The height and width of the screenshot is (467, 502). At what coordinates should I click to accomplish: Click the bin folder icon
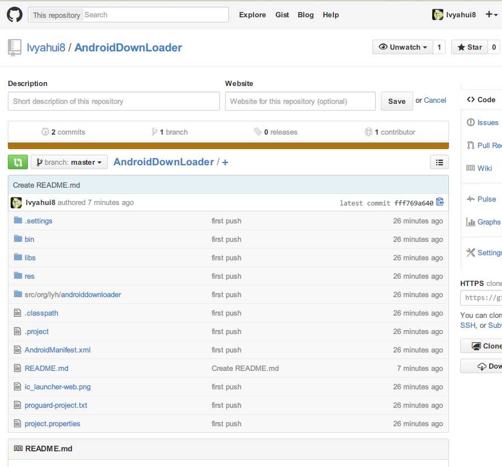click(18, 239)
